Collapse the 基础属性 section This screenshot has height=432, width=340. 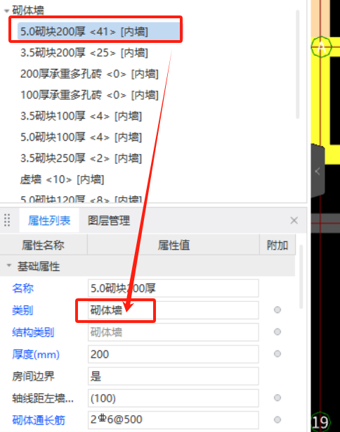coord(9,265)
